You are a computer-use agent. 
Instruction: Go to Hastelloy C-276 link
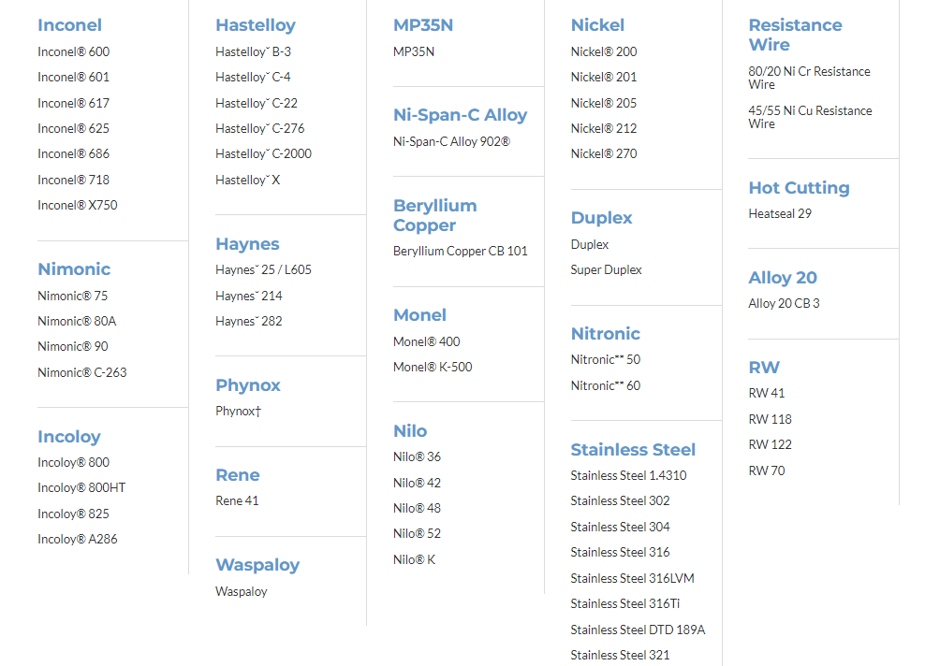[x=259, y=128]
